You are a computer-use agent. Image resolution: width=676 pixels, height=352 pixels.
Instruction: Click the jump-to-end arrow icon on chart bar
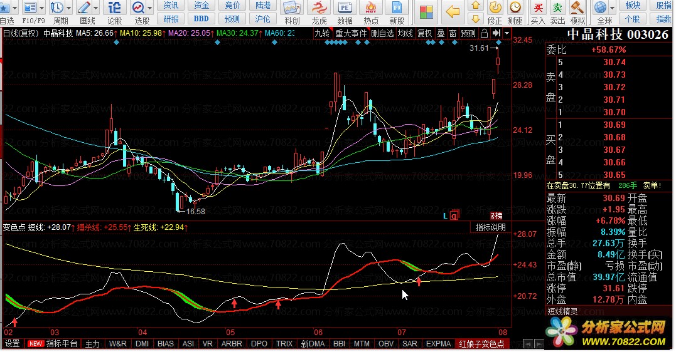point(496,33)
